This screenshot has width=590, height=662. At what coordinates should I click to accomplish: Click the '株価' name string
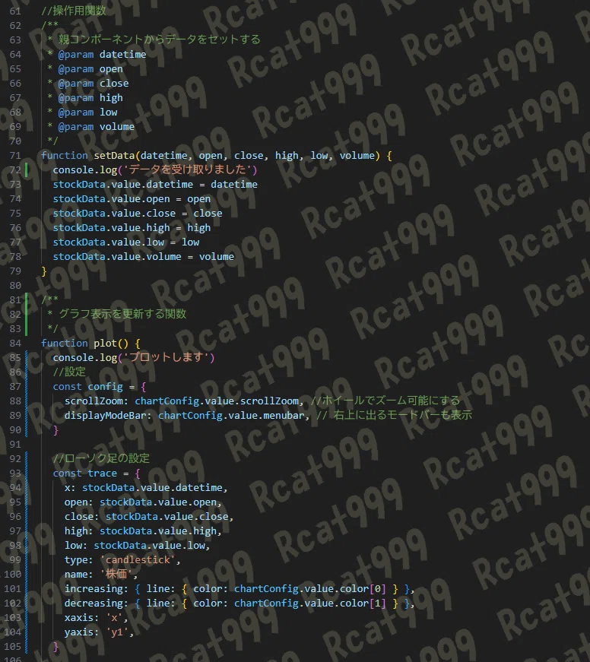tap(116, 574)
